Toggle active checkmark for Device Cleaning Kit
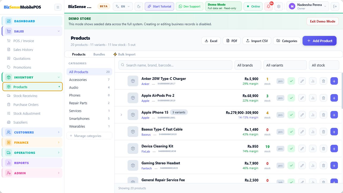The image size is (343, 193). click(291, 149)
